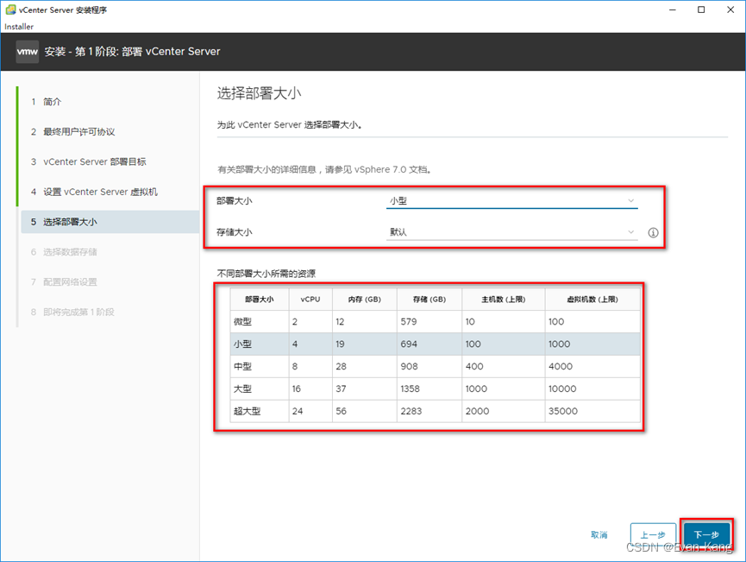Click the 虚拟机数 (上限) column header
Viewport: 746px width, 562px height.
point(592,299)
